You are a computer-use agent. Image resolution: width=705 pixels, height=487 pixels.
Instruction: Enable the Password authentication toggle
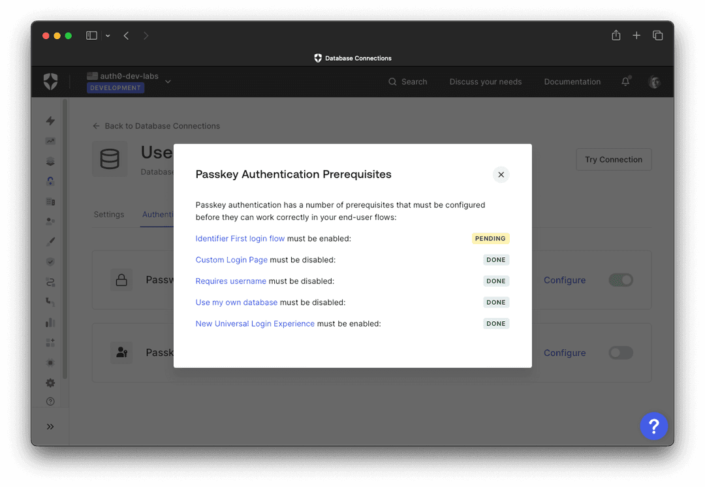click(x=620, y=279)
